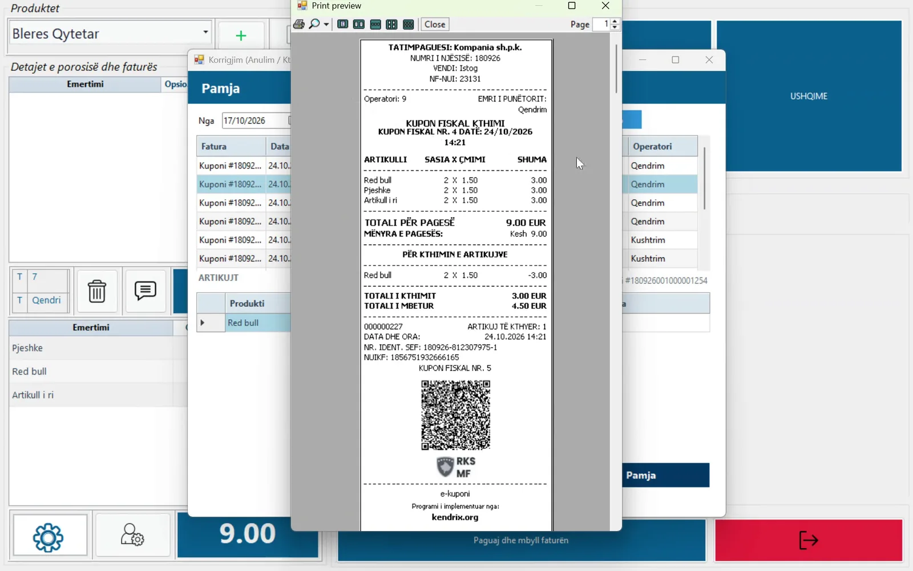Switch preview to one page layout
This screenshot has width=913, height=571.
click(x=342, y=25)
